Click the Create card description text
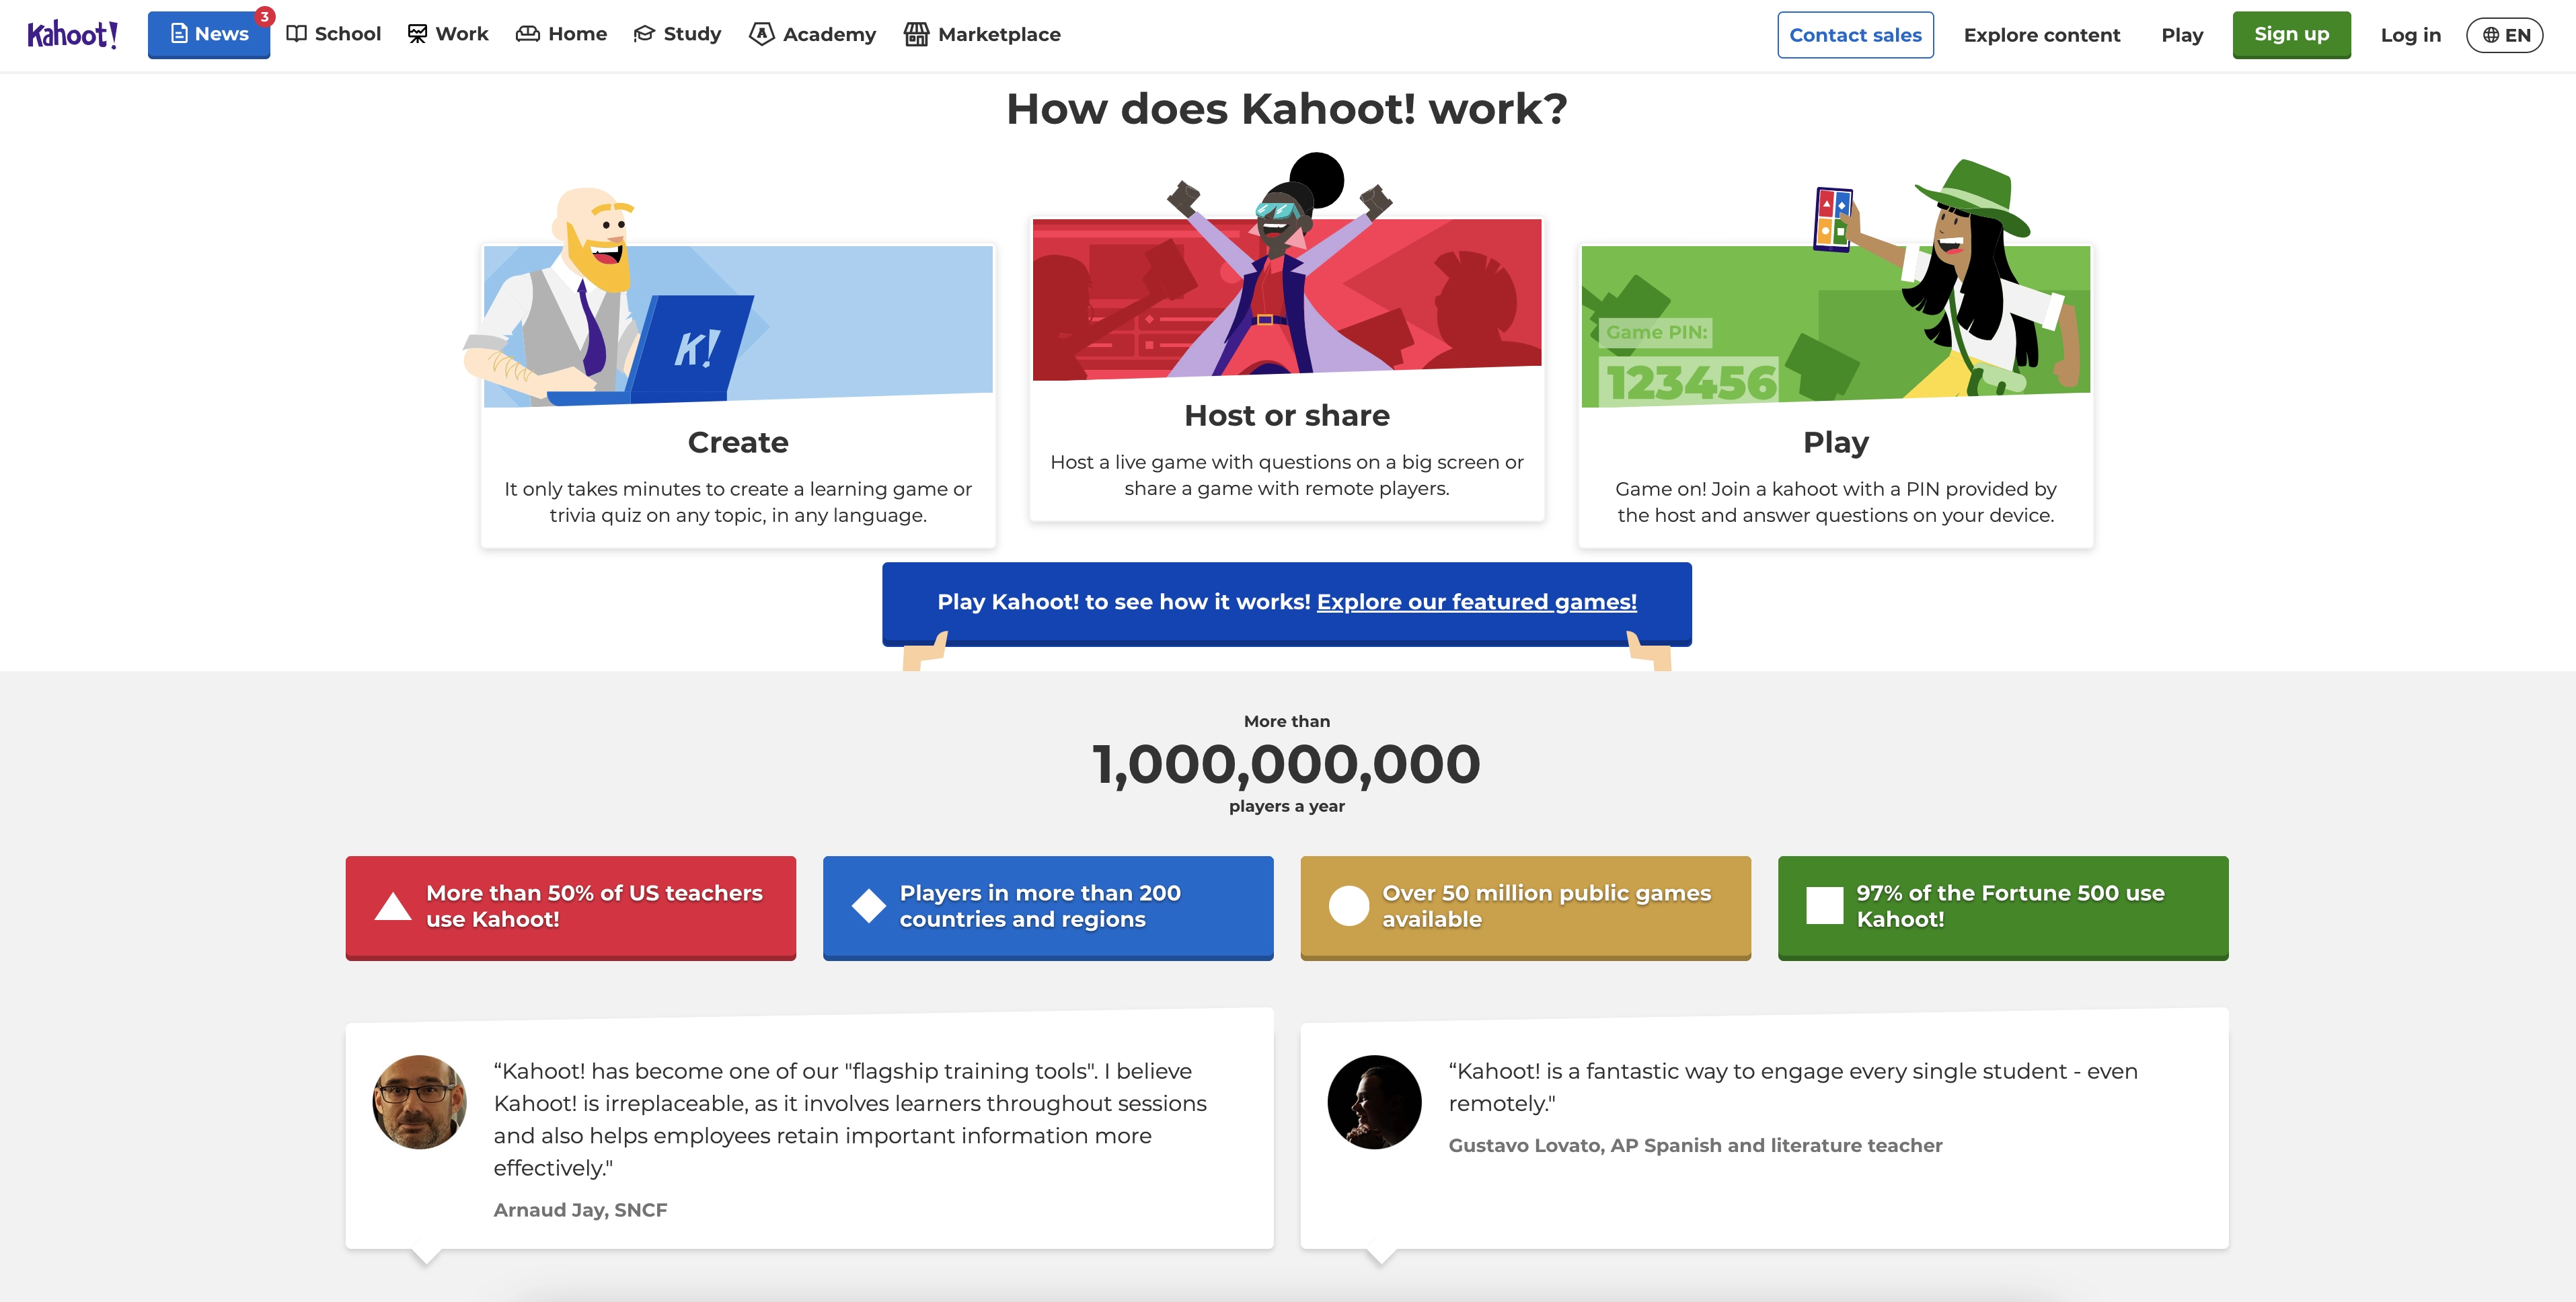This screenshot has height=1302, width=2576. tap(738, 502)
